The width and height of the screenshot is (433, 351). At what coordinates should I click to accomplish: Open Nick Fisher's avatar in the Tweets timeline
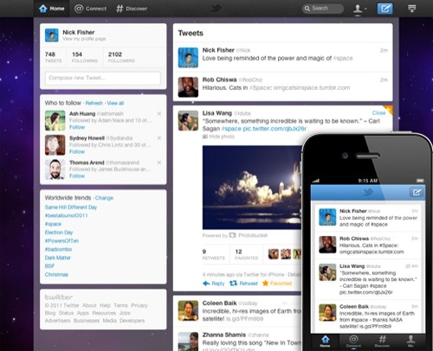point(188,58)
